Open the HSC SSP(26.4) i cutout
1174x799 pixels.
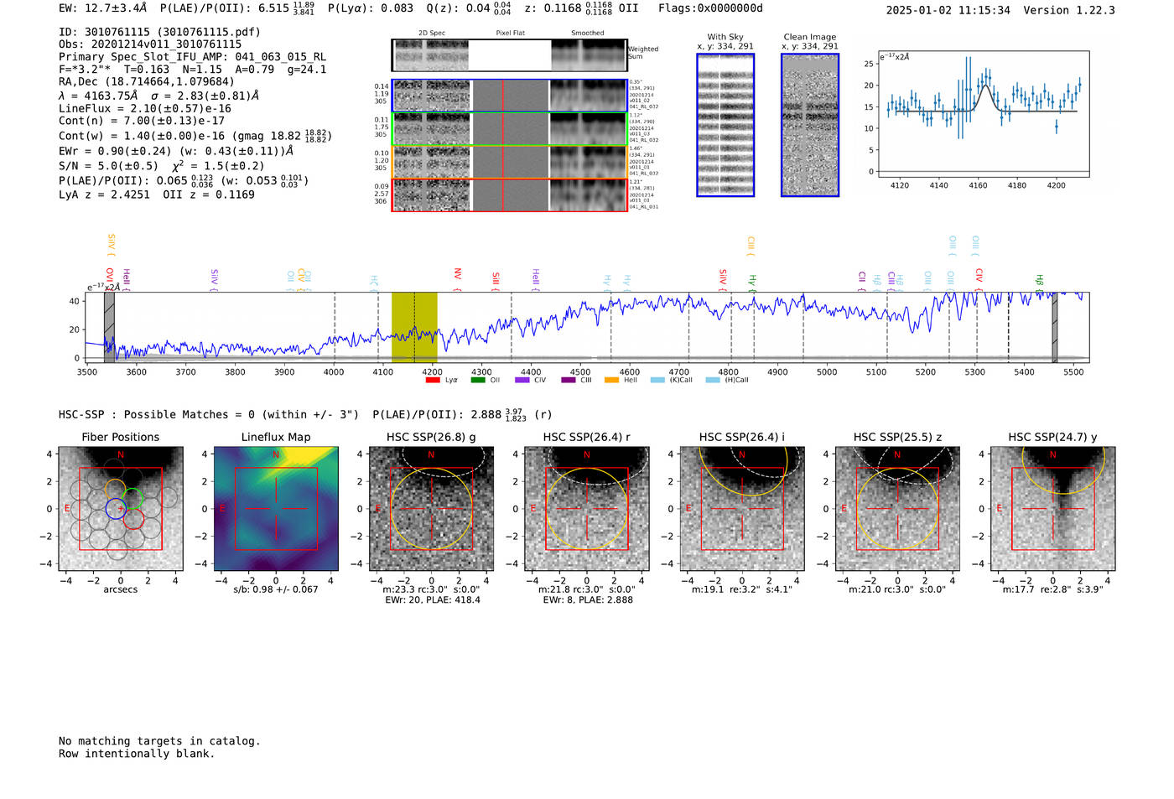742,509
